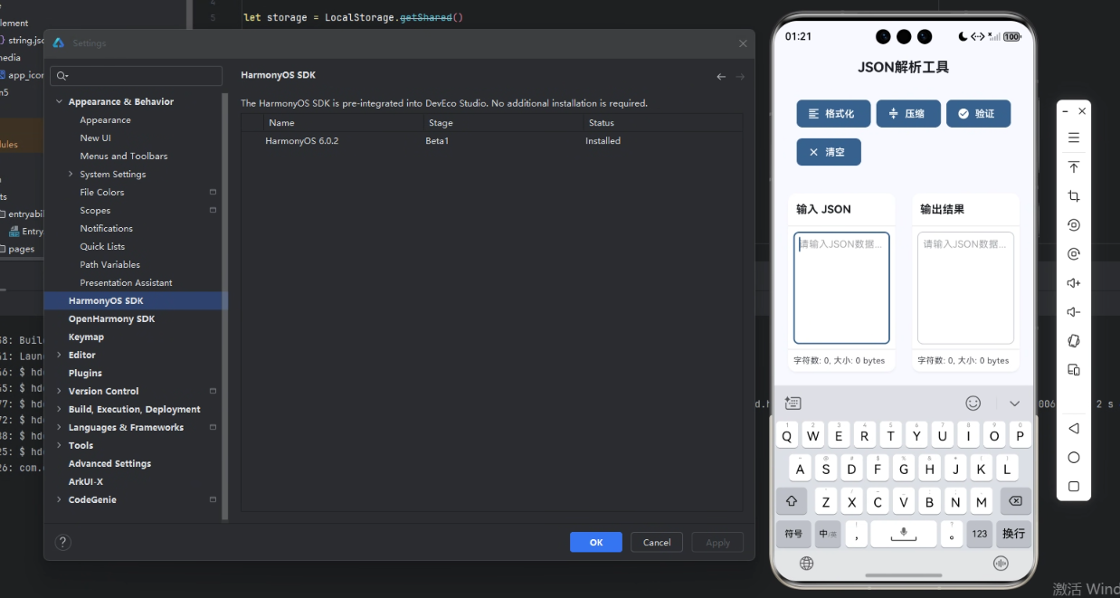1120x598 pixels.
Task: Open Menus and Toolbars settings
Action: 123,157
